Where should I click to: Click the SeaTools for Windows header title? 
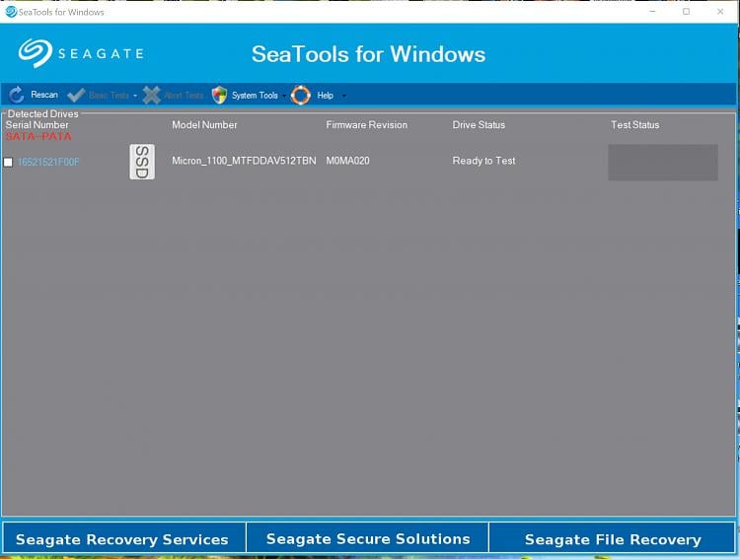coord(369,54)
